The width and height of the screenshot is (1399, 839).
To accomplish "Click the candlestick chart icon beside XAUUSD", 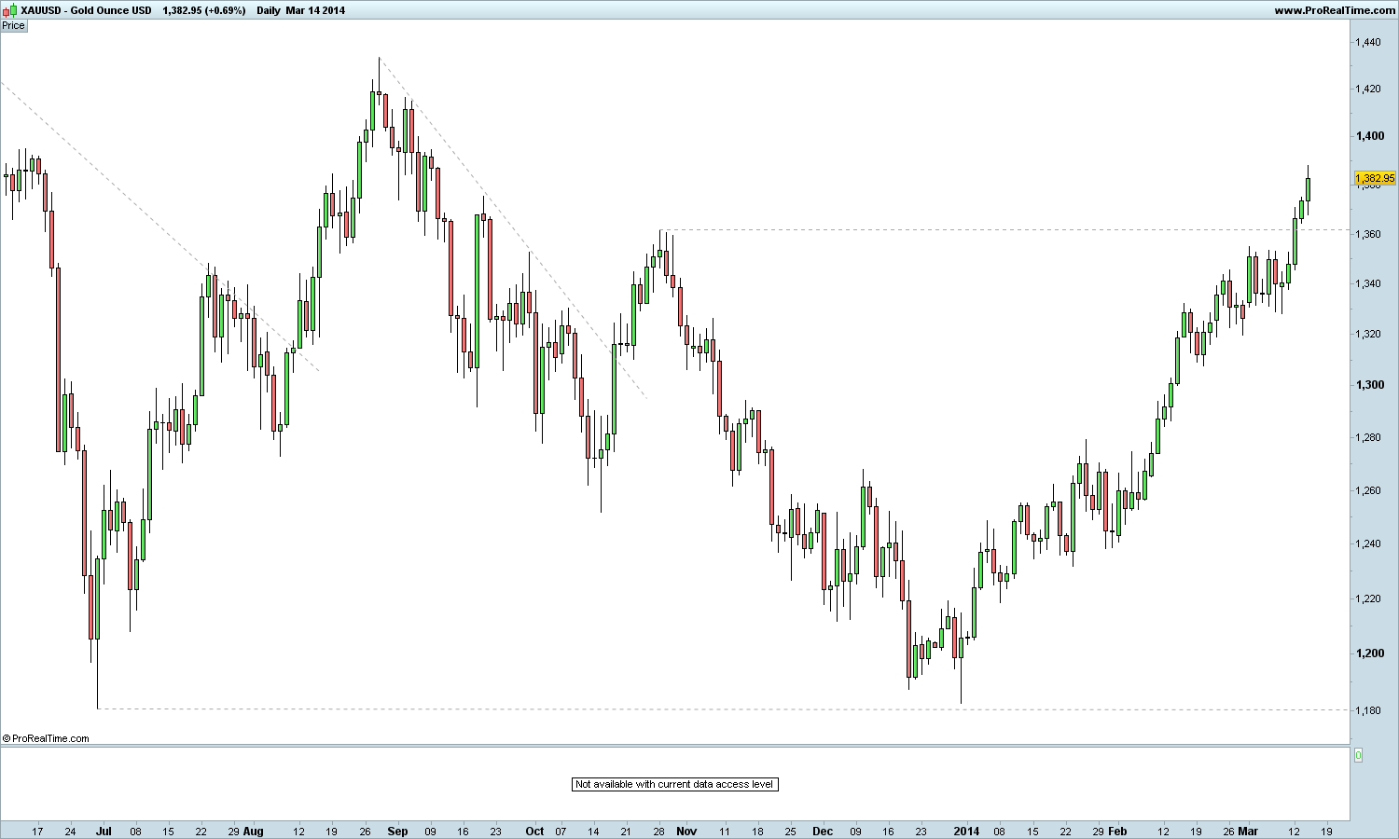I will (x=9, y=9).
